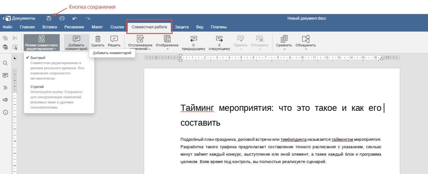Open the search sidebar icon
The width and height of the screenshot is (428, 174).
(x=5, y=63)
